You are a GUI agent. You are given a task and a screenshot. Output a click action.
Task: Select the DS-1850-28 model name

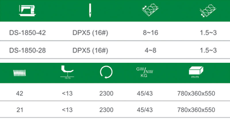(x=27, y=51)
